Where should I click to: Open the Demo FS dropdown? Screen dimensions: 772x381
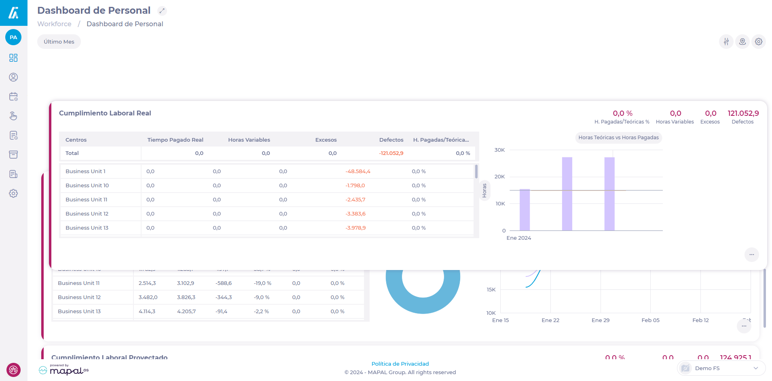pos(721,368)
